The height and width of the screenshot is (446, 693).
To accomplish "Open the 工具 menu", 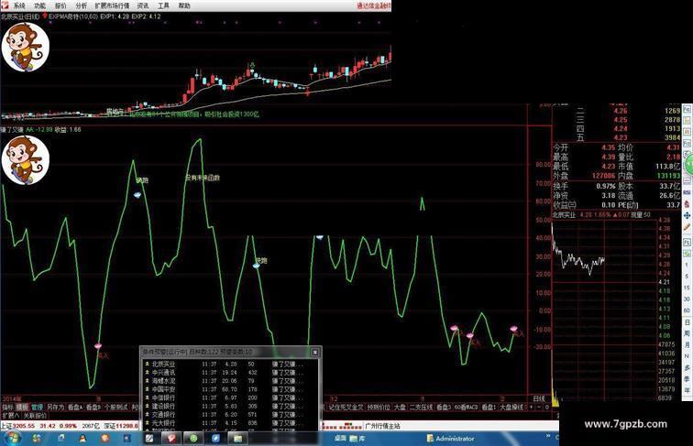I will point(163,5).
